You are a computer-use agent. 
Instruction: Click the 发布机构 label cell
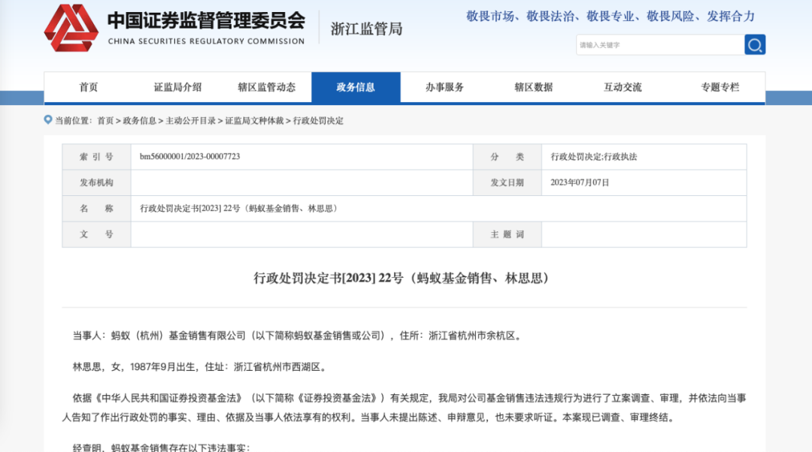click(96, 182)
